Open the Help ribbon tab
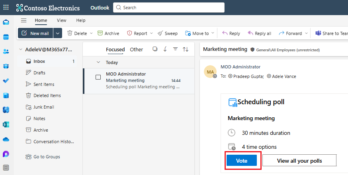 [x=81, y=20]
